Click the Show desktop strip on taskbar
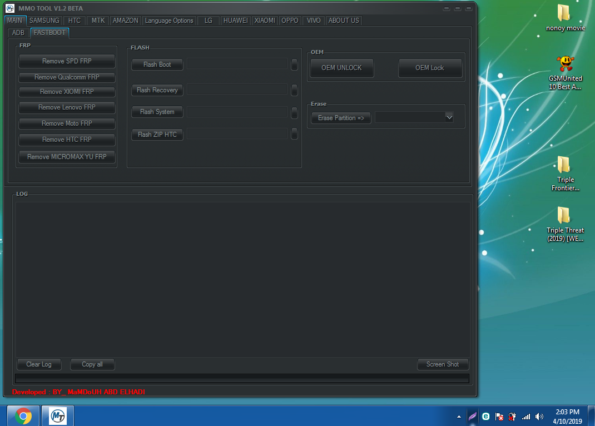The image size is (595, 426). point(591,416)
